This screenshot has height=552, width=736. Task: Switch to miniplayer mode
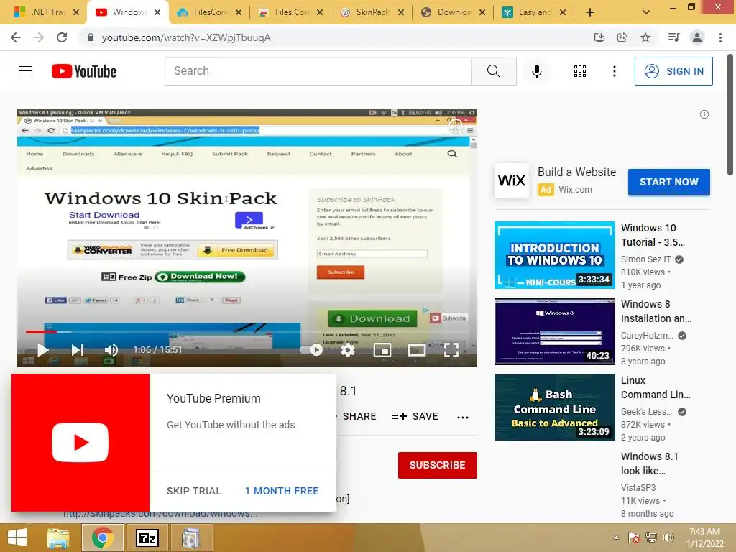pyautogui.click(x=382, y=350)
